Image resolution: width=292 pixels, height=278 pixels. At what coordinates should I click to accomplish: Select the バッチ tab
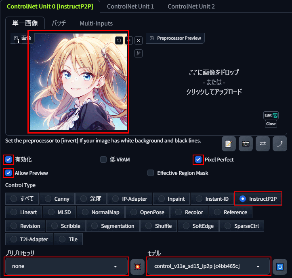coord(59,23)
